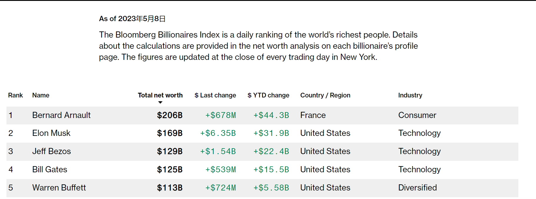
Task: Open Elon Musk's profile
Action: (51, 133)
